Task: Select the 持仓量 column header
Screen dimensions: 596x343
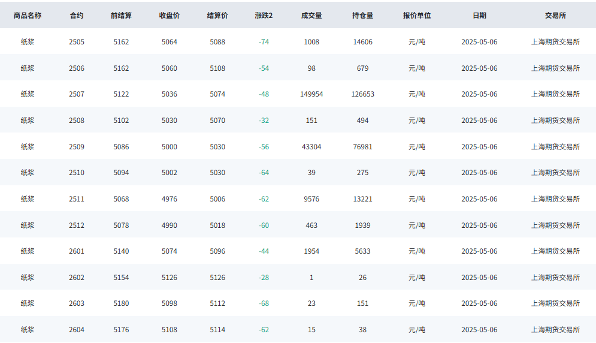Action: [x=362, y=16]
